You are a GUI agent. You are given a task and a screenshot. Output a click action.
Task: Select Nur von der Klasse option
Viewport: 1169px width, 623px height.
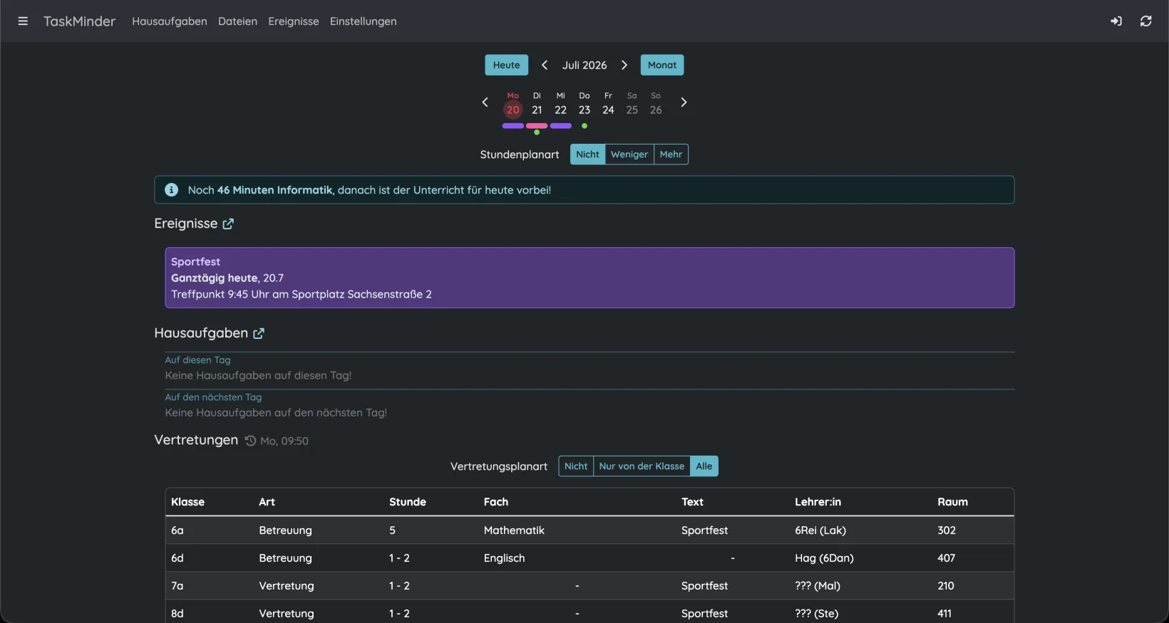point(642,466)
